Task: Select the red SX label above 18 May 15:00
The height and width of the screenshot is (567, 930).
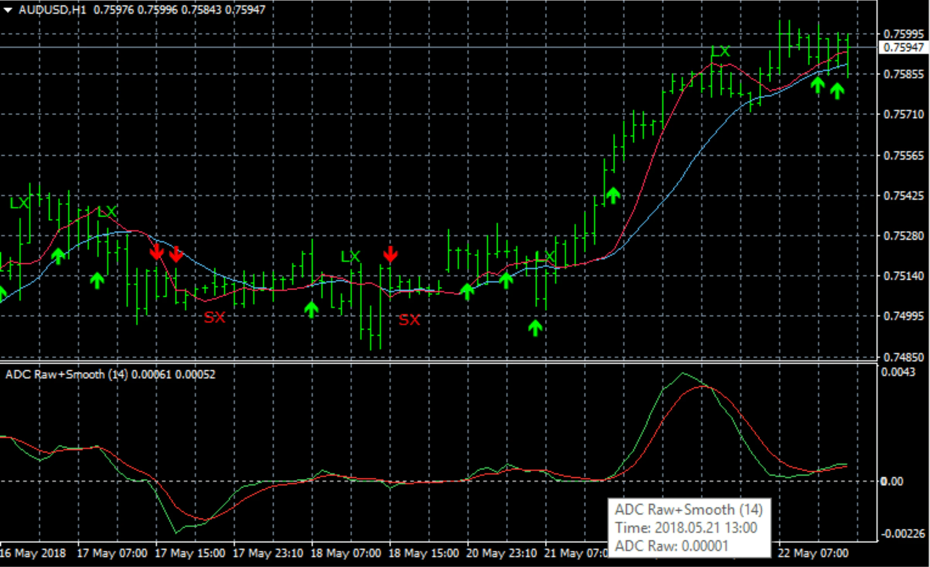Action: pos(409,320)
